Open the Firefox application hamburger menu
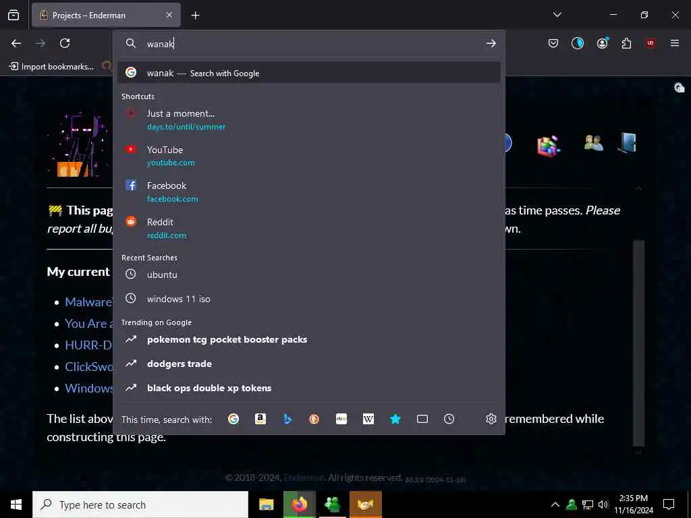 pos(675,43)
